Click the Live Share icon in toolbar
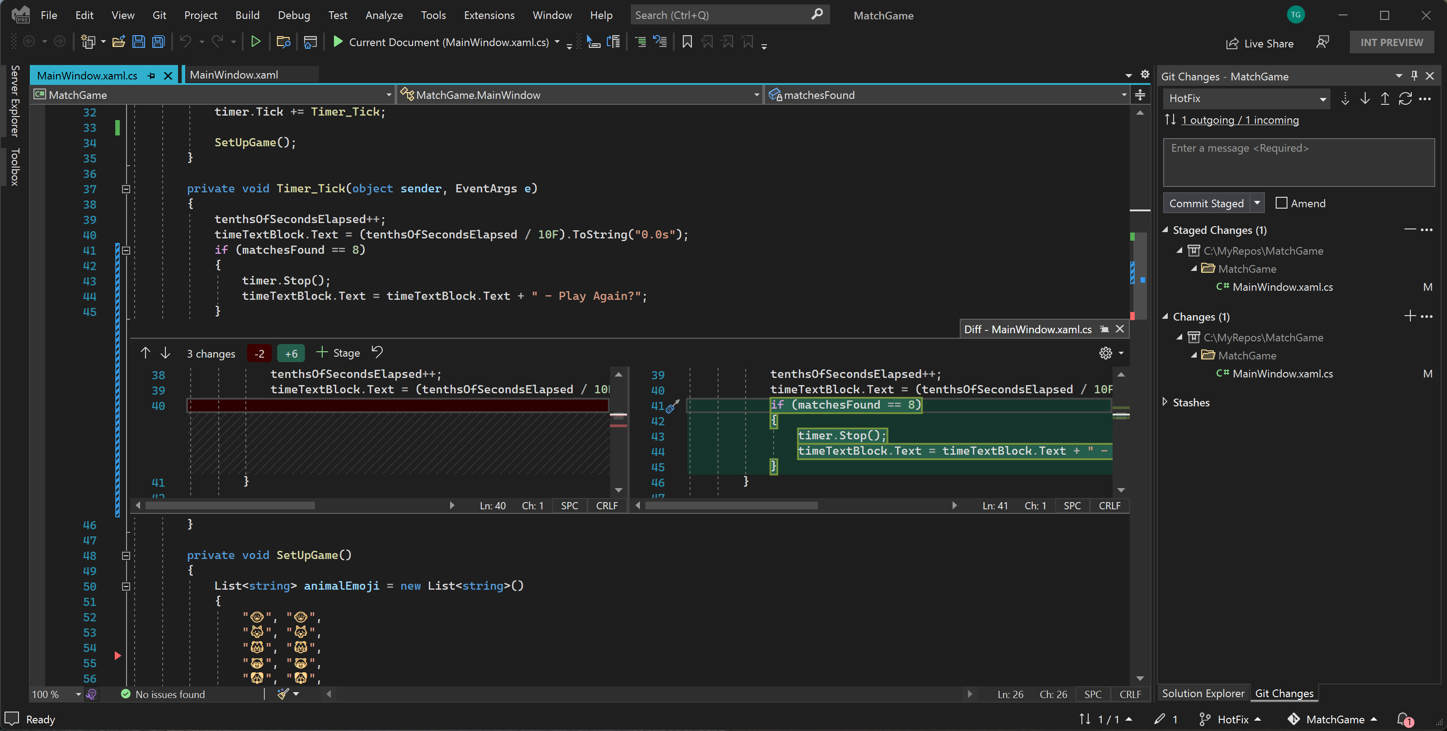 click(1231, 42)
